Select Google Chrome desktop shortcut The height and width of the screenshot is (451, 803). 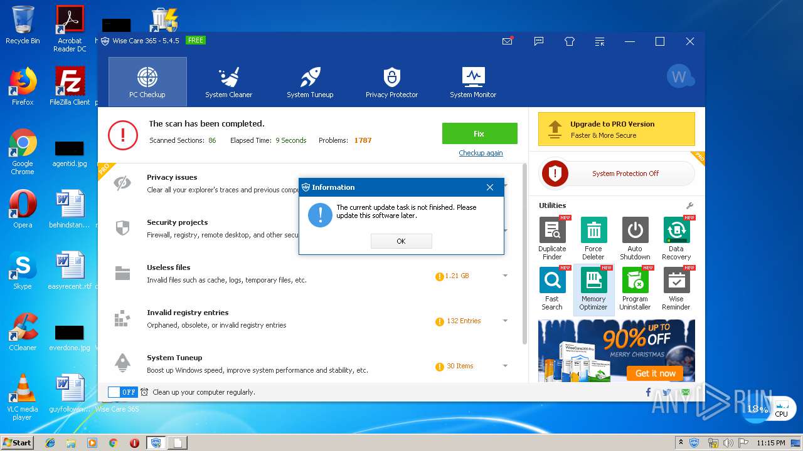coord(23,152)
